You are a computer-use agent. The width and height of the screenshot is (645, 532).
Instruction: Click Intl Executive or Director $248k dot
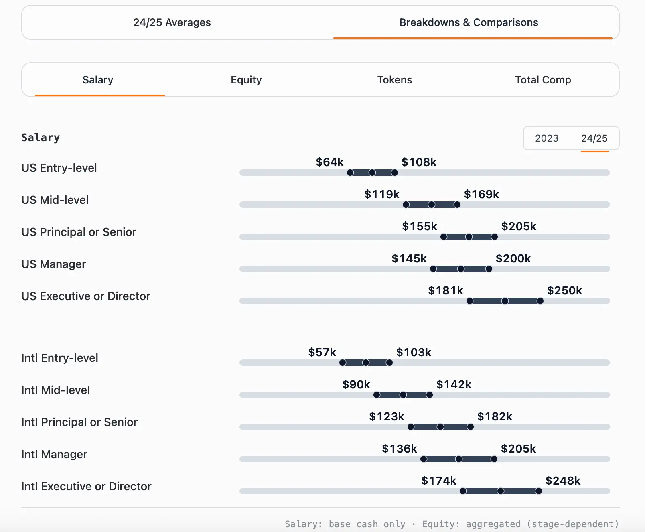538,491
